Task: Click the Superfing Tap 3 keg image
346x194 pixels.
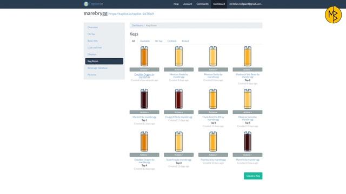Action: tap(179, 142)
